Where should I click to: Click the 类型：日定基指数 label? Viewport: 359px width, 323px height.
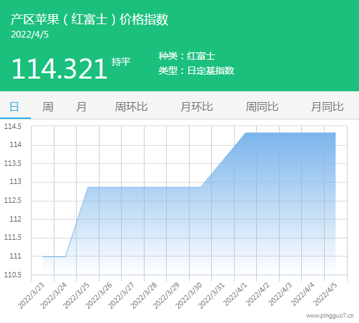pyautogui.click(x=196, y=71)
